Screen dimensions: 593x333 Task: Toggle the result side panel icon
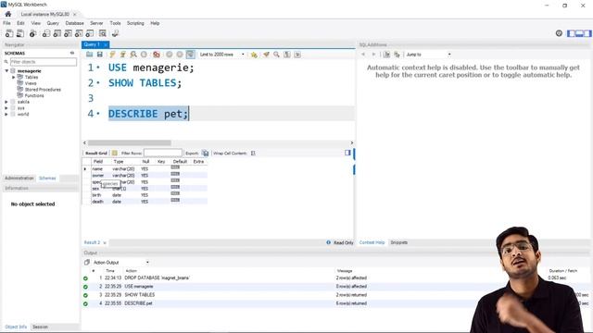coord(347,153)
